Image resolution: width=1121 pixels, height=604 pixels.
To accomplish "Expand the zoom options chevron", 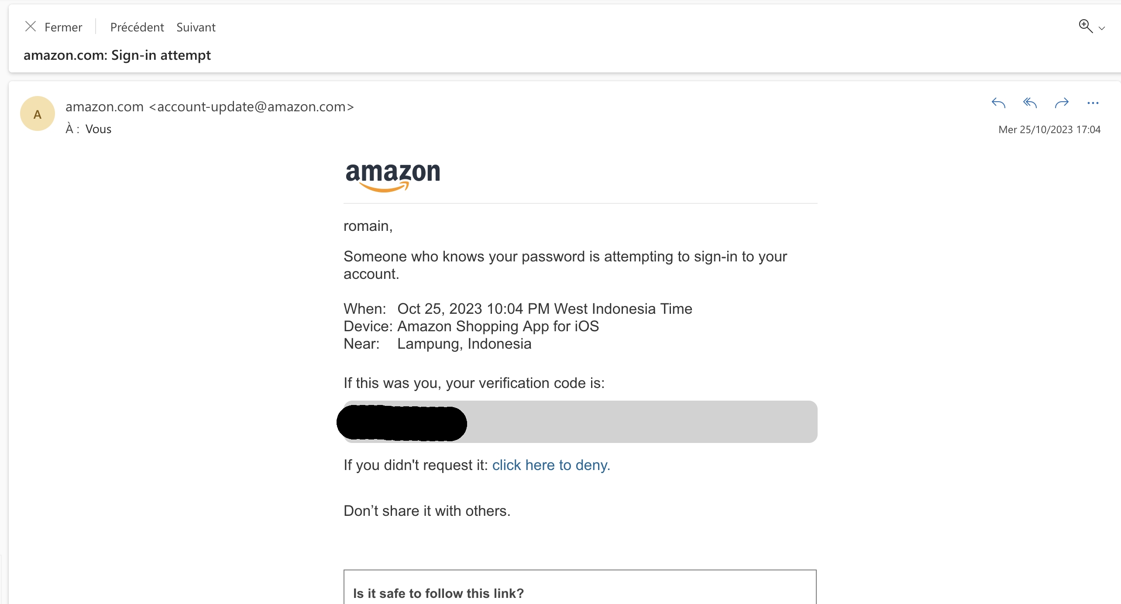I will coord(1102,28).
